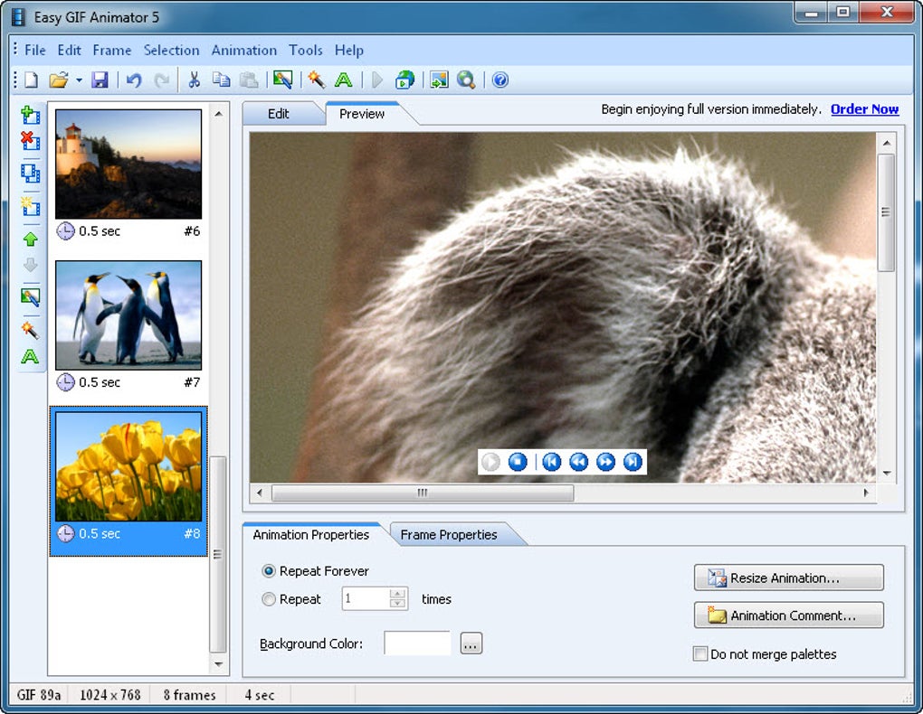The height and width of the screenshot is (714, 923).
Task: Jump to last frame in preview
Action: coord(633,462)
